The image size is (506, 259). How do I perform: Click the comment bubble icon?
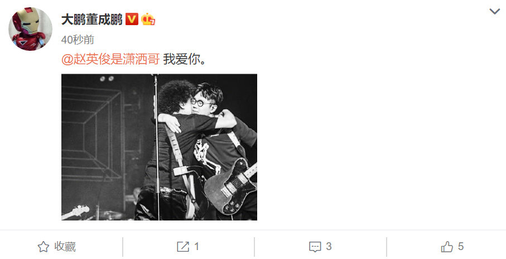(x=315, y=247)
